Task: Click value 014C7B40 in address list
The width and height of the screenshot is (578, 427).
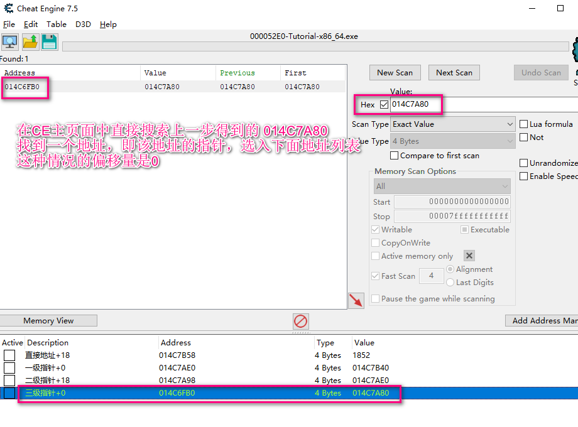Action: [x=371, y=368]
